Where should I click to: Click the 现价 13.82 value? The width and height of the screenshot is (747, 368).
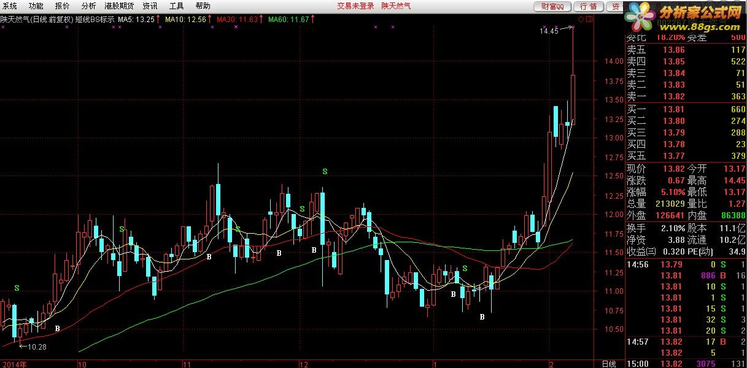pos(673,169)
